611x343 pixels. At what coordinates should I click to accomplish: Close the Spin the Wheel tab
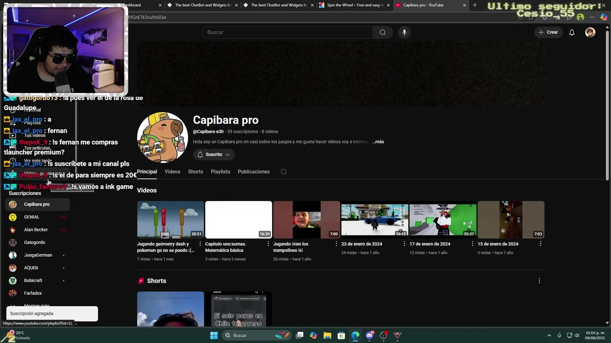pos(388,5)
